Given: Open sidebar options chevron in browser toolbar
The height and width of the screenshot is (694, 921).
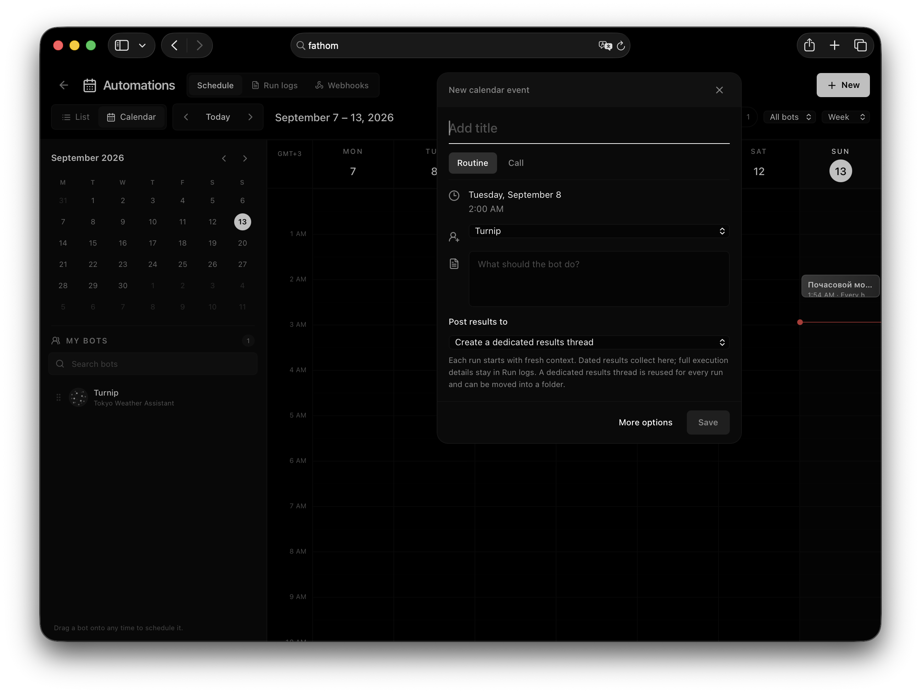Looking at the screenshot, I should tap(142, 45).
